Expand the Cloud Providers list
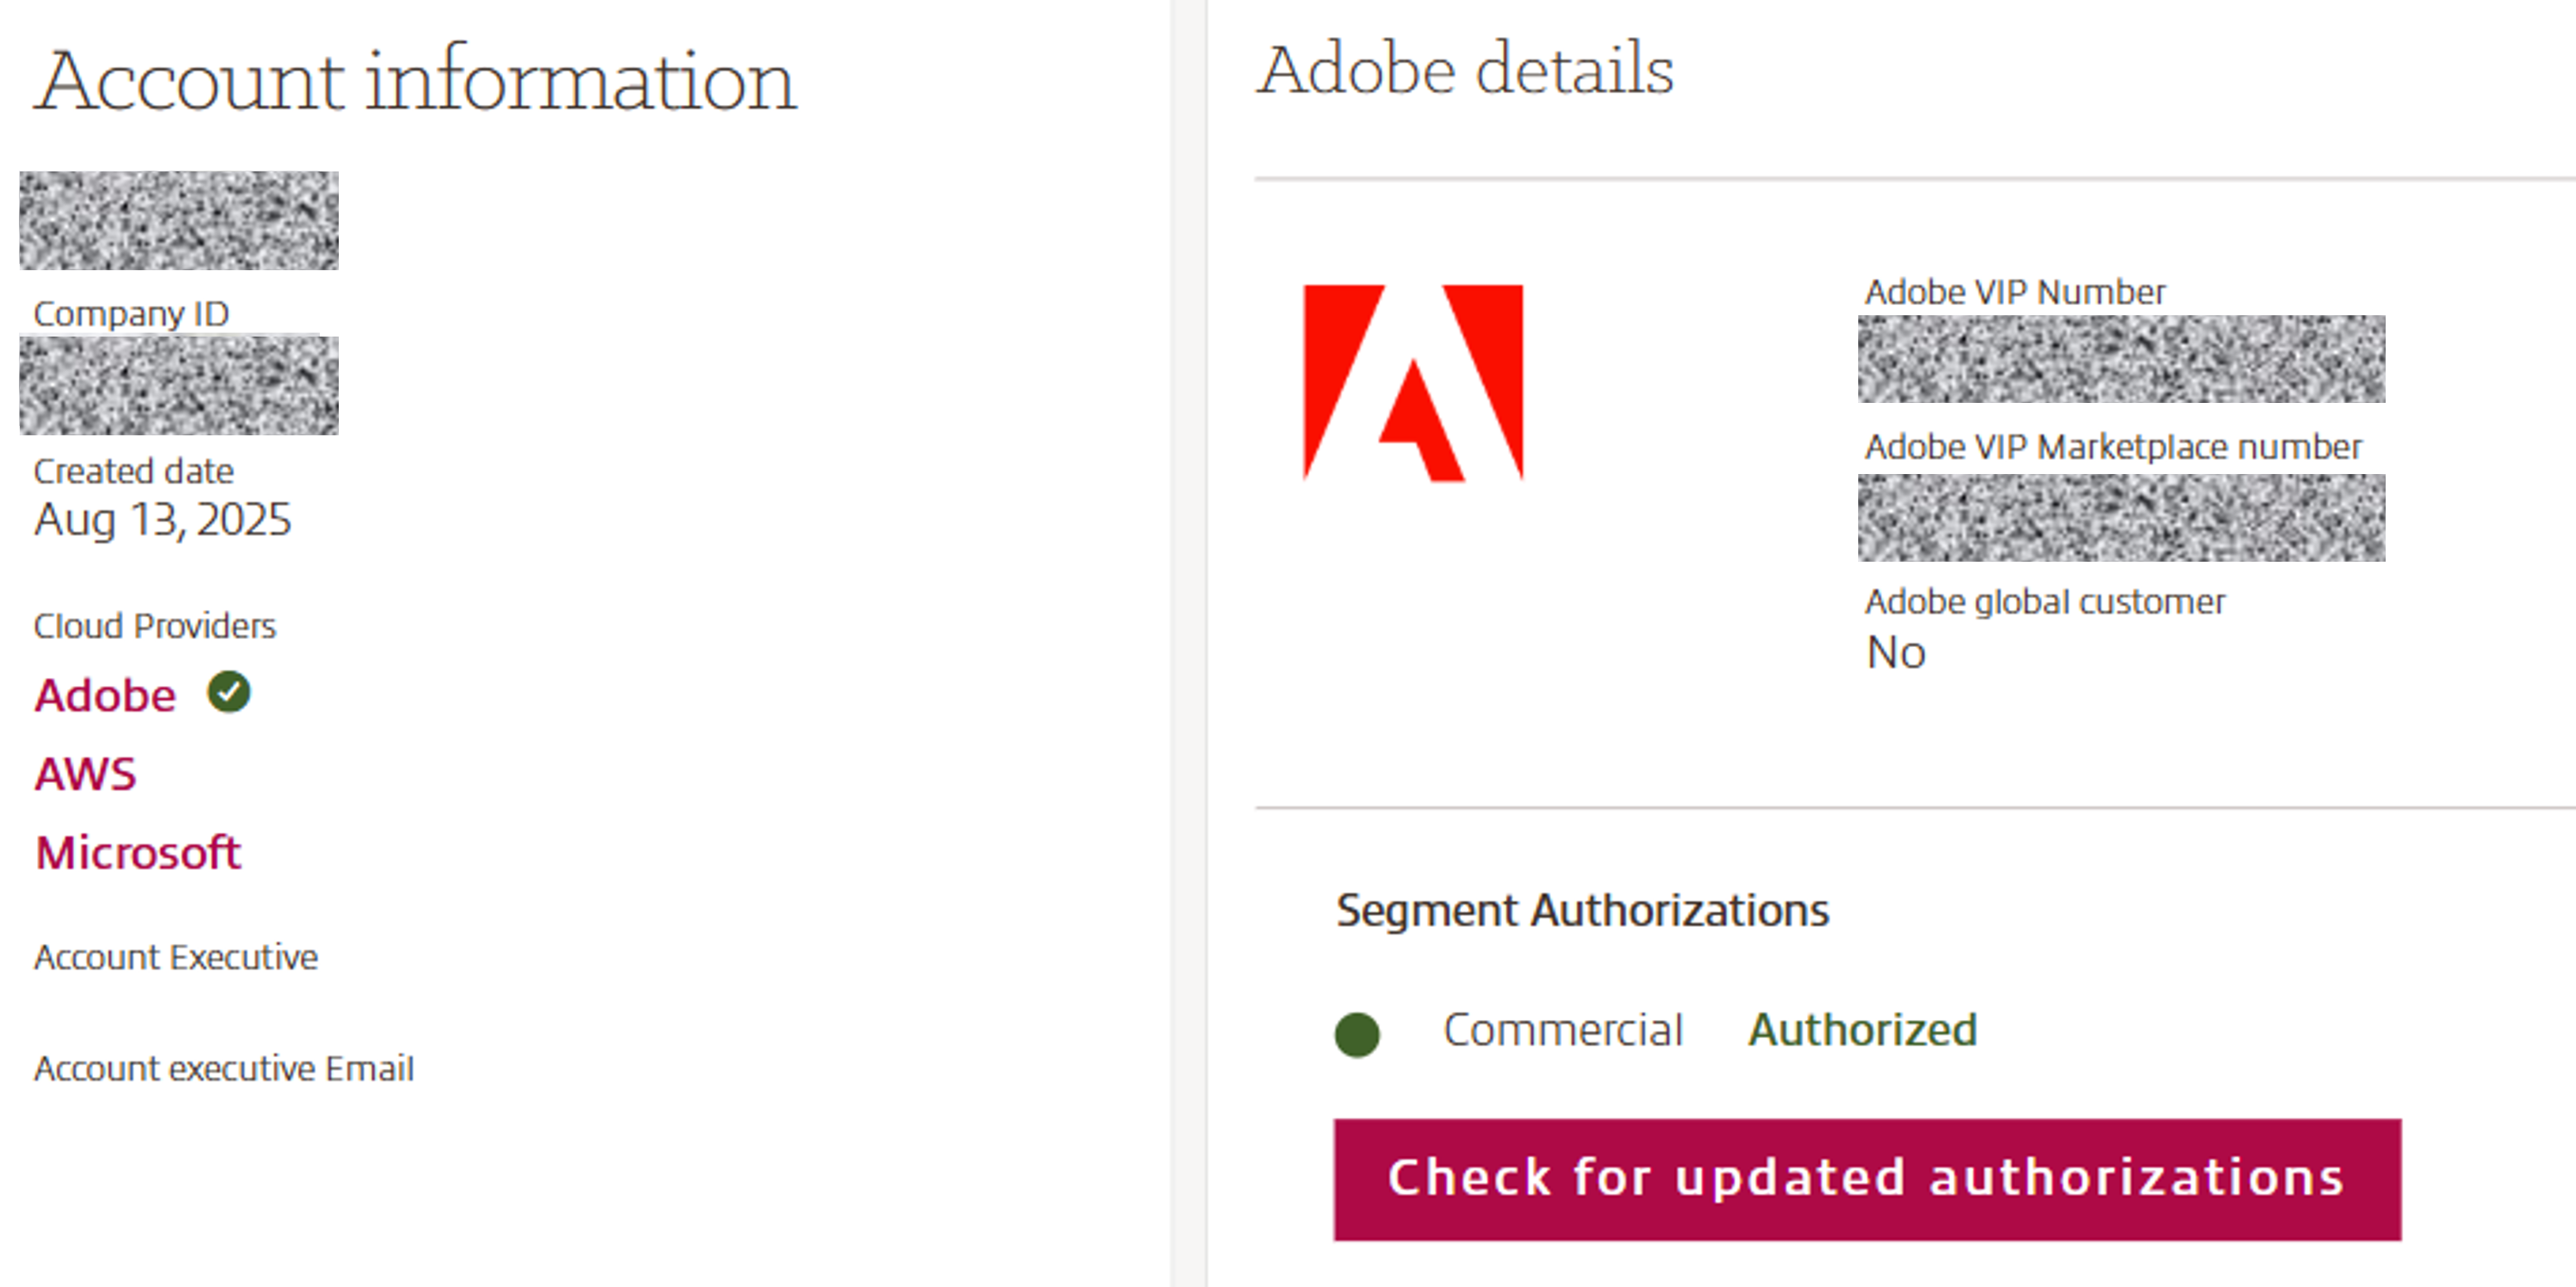Screen dimensions: 2576x1287 tap(154, 626)
